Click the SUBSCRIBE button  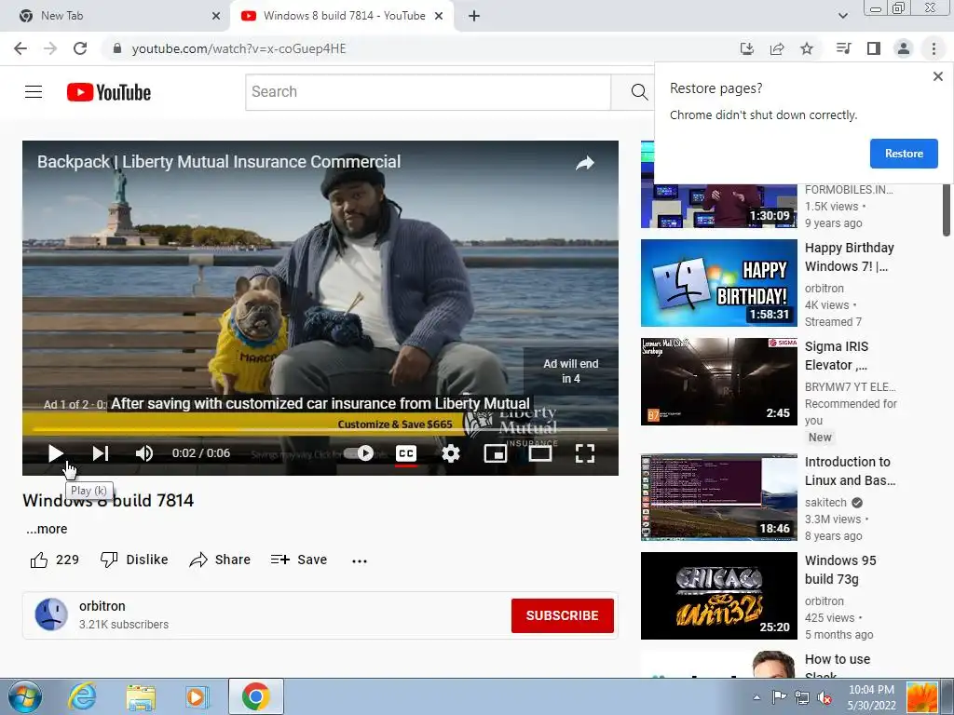click(x=562, y=616)
